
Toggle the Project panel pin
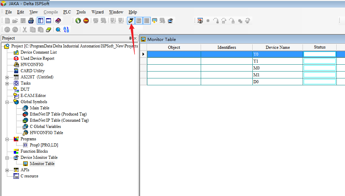[x=130, y=38]
